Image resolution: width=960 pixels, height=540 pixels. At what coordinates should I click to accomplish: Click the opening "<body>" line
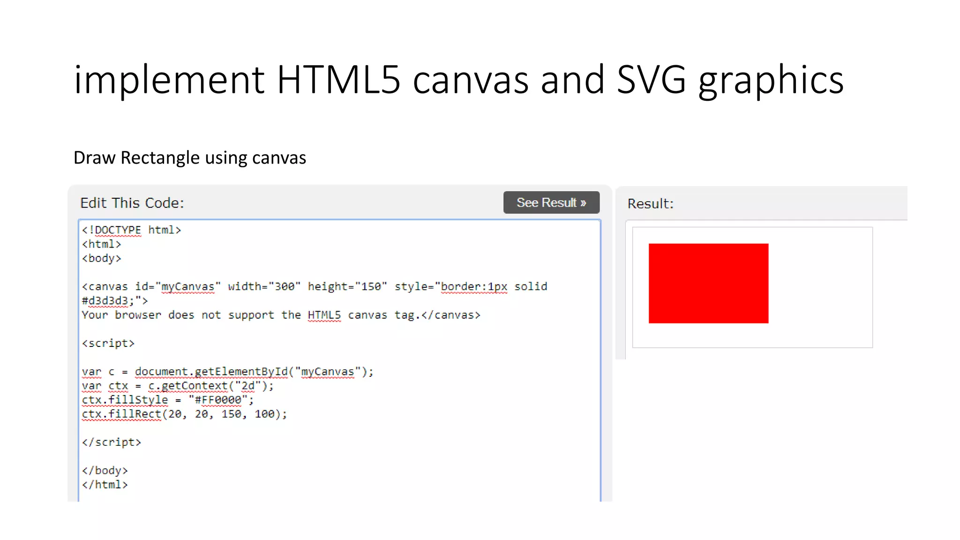point(102,258)
